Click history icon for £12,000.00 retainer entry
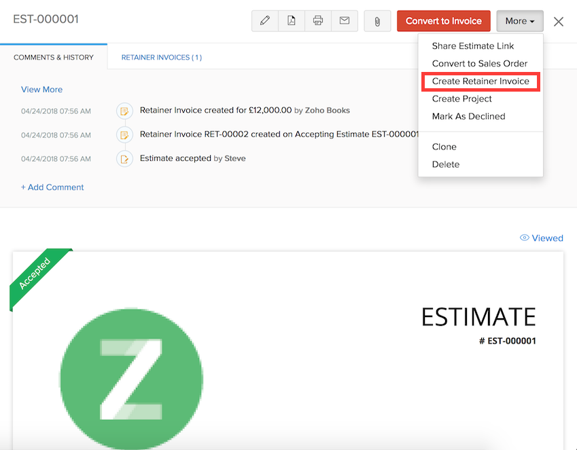 point(124,111)
